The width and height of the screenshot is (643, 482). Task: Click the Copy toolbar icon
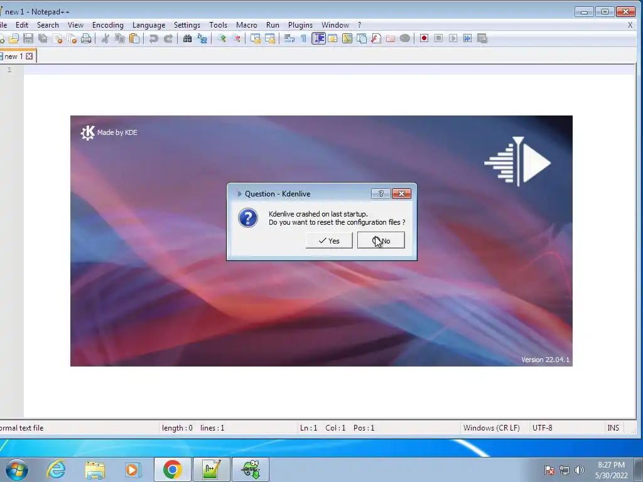pyautogui.click(x=120, y=38)
